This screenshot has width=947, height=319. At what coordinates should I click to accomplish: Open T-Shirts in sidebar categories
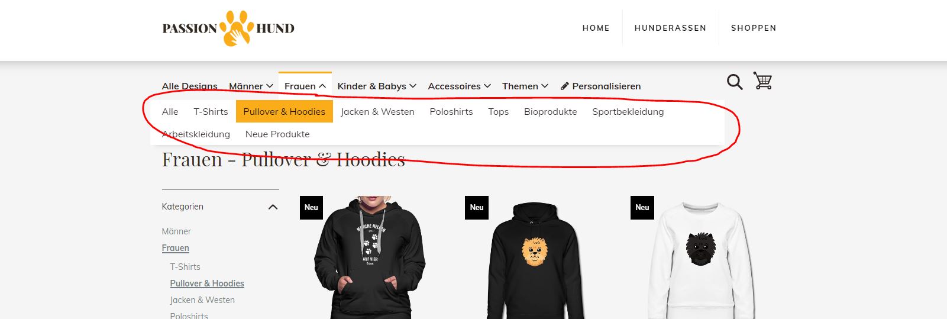(x=185, y=267)
